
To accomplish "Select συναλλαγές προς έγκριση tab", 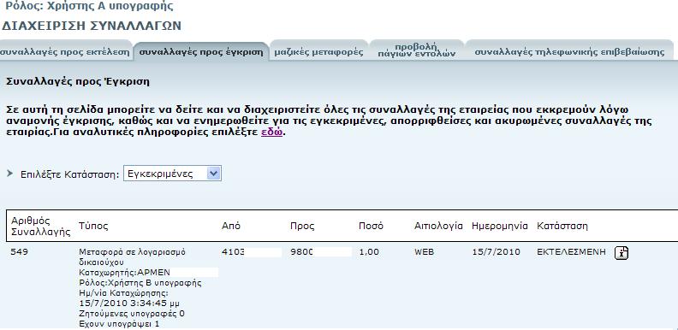I will click(x=201, y=52).
